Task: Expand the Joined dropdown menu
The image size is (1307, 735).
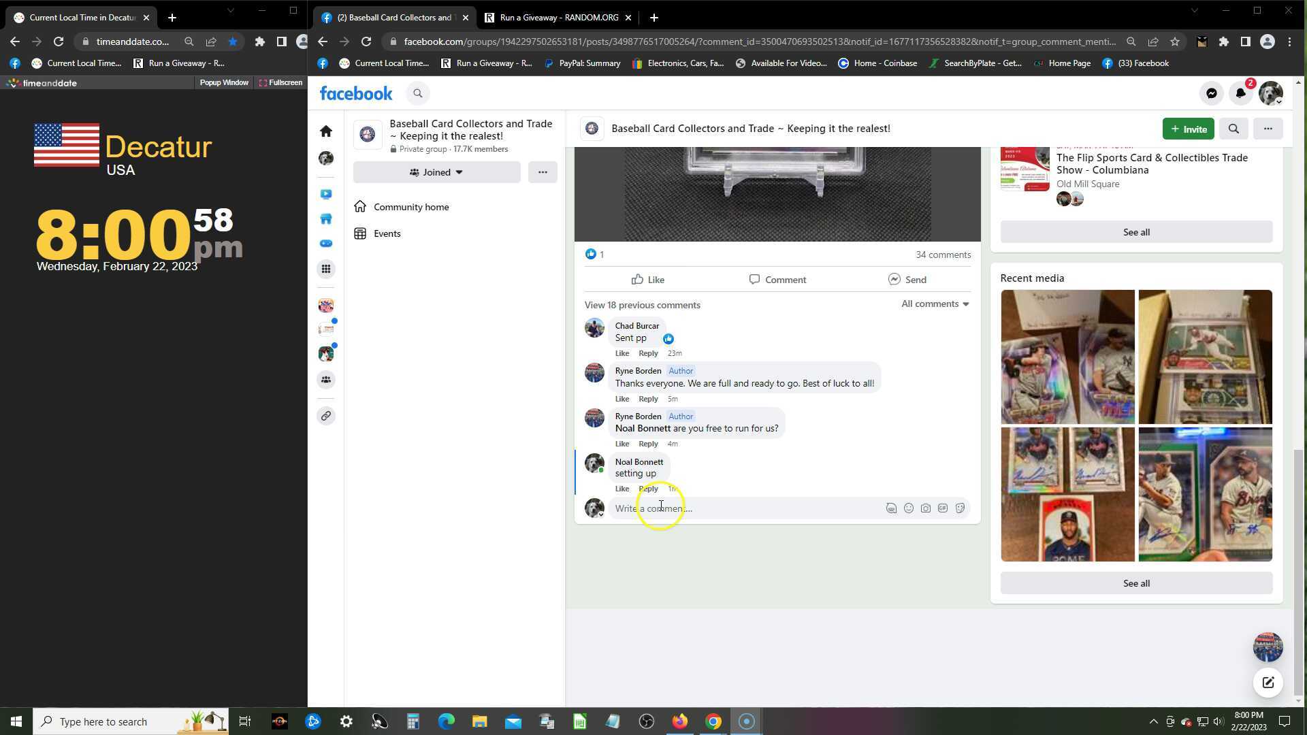Action: point(436,172)
